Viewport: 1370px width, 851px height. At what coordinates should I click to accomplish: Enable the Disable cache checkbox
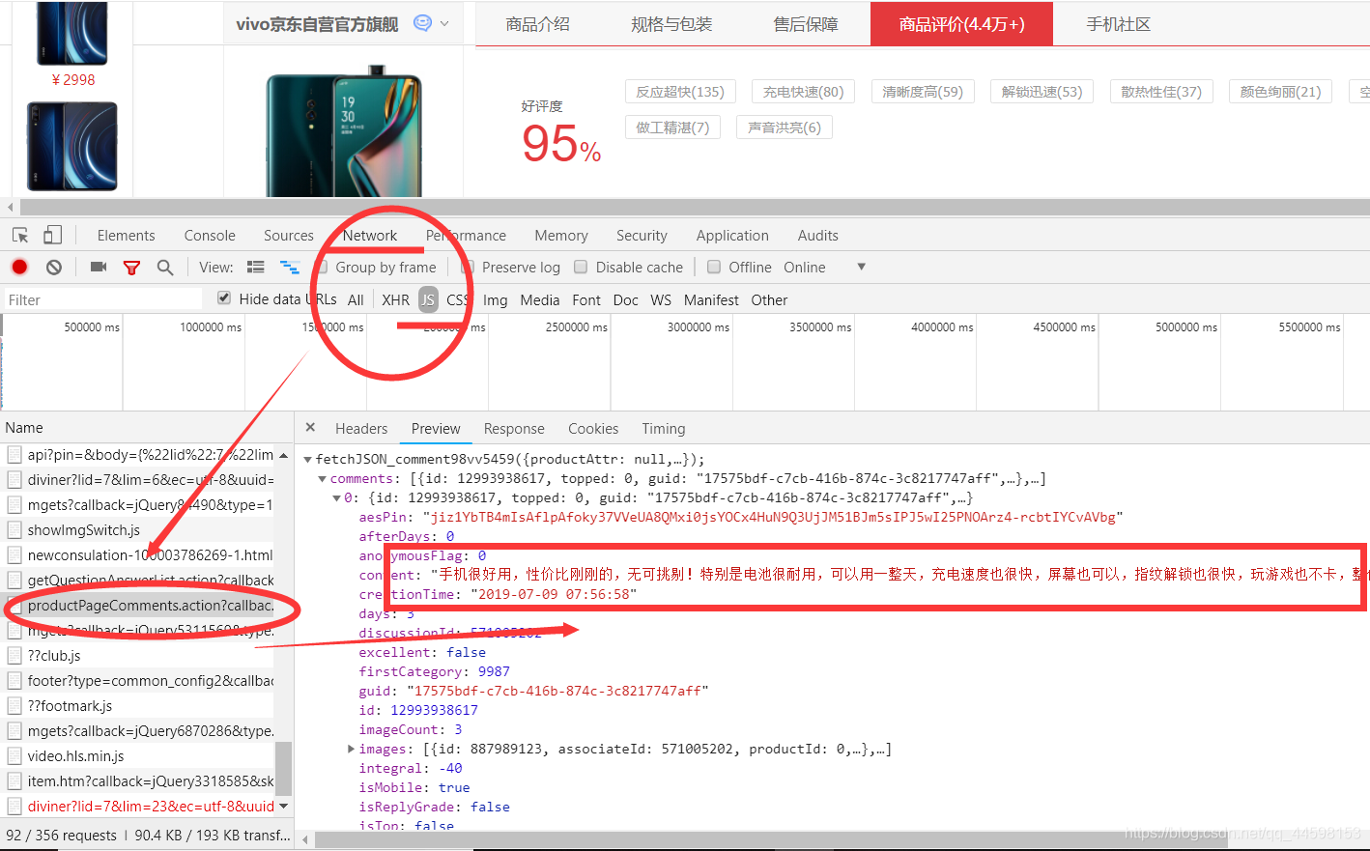point(581,267)
